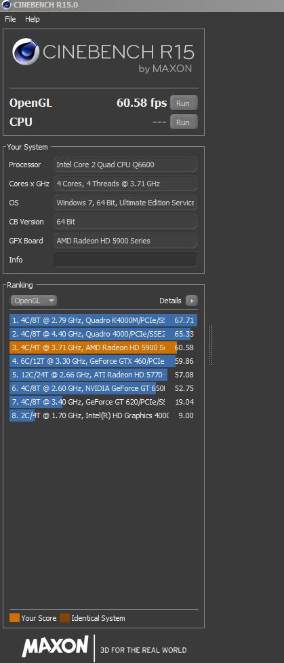
Task: Expand ranking Details arrow button
Action: [192, 301]
